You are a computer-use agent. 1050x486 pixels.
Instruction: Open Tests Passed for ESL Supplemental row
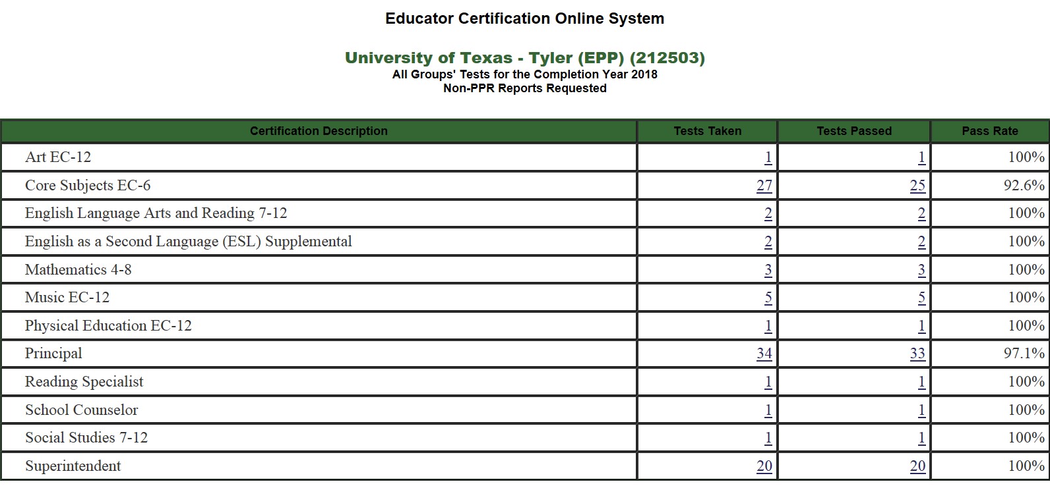(x=921, y=242)
